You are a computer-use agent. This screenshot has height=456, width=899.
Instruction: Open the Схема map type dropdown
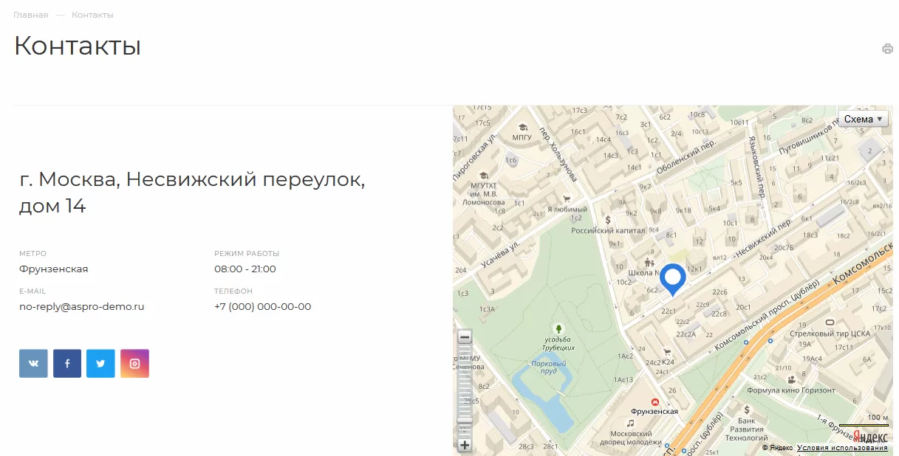click(x=863, y=119)
